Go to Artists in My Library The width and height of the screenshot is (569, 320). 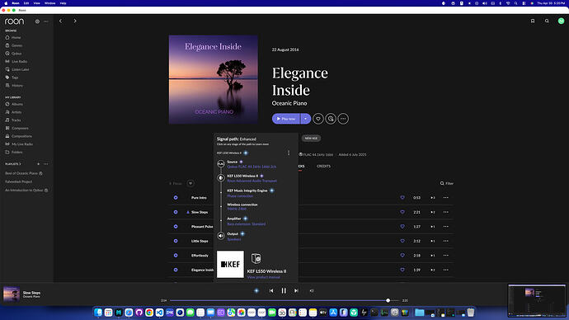click(14, 112)
